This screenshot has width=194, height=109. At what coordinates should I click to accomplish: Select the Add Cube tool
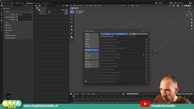point(72,41)
